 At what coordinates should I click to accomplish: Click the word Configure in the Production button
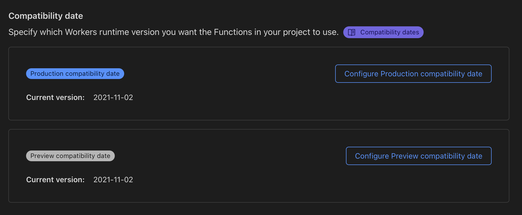click(361, 74)
